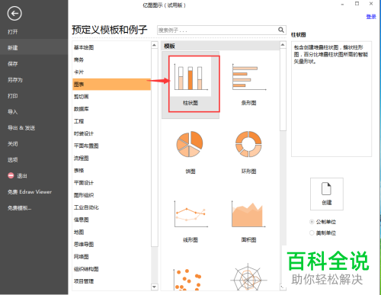Select the 流程图 category
This screenshot has height=295, width=381.
click(x=82, y=158)
